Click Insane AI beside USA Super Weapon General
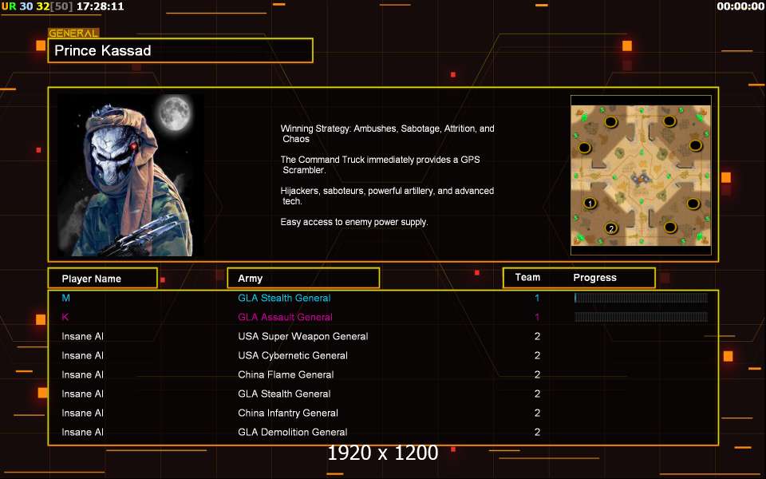This screenshot has height=479, width=766. [82, 336]
